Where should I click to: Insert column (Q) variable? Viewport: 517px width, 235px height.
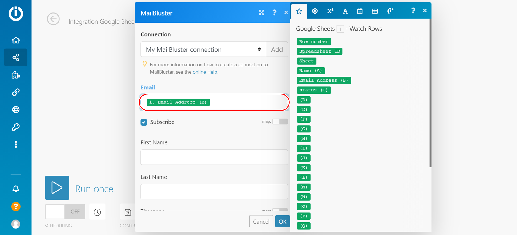(304, 226)
